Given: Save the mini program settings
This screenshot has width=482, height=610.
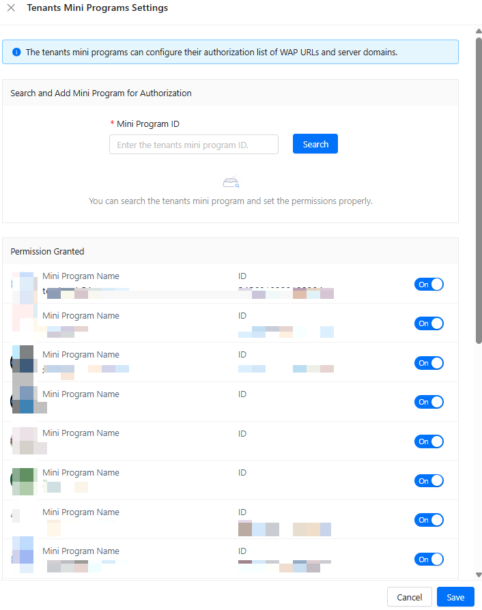Looking at the screenshot, I should (x=455, y=597).
